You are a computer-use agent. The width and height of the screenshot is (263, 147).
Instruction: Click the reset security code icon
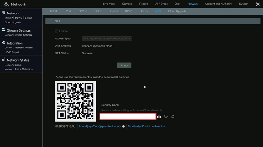173,116
